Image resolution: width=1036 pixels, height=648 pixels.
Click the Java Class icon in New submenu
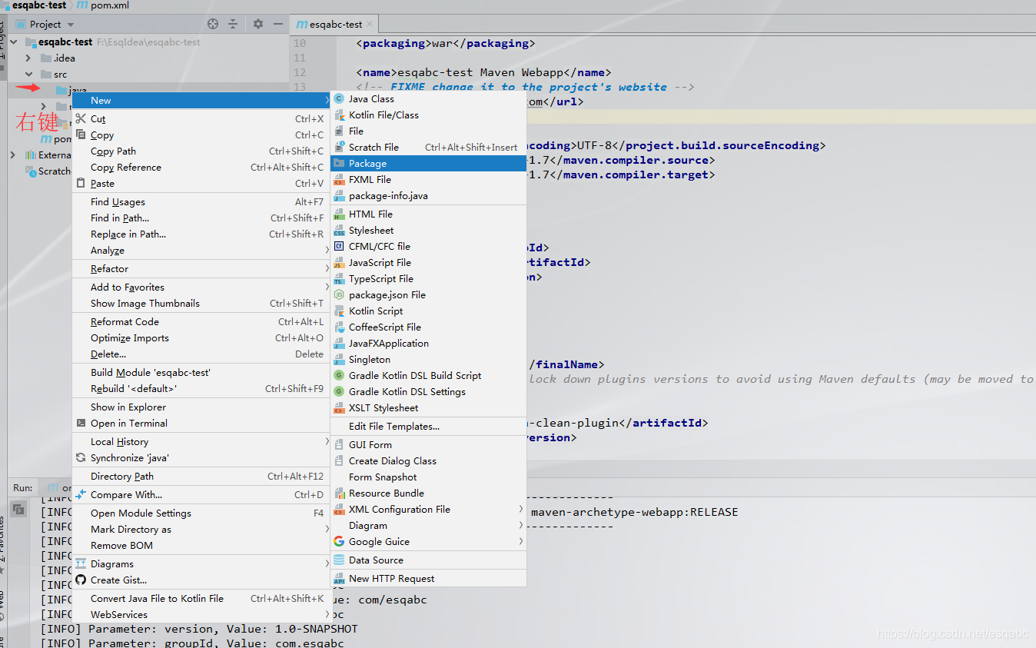pyautogui.click(x=339, y=99)
